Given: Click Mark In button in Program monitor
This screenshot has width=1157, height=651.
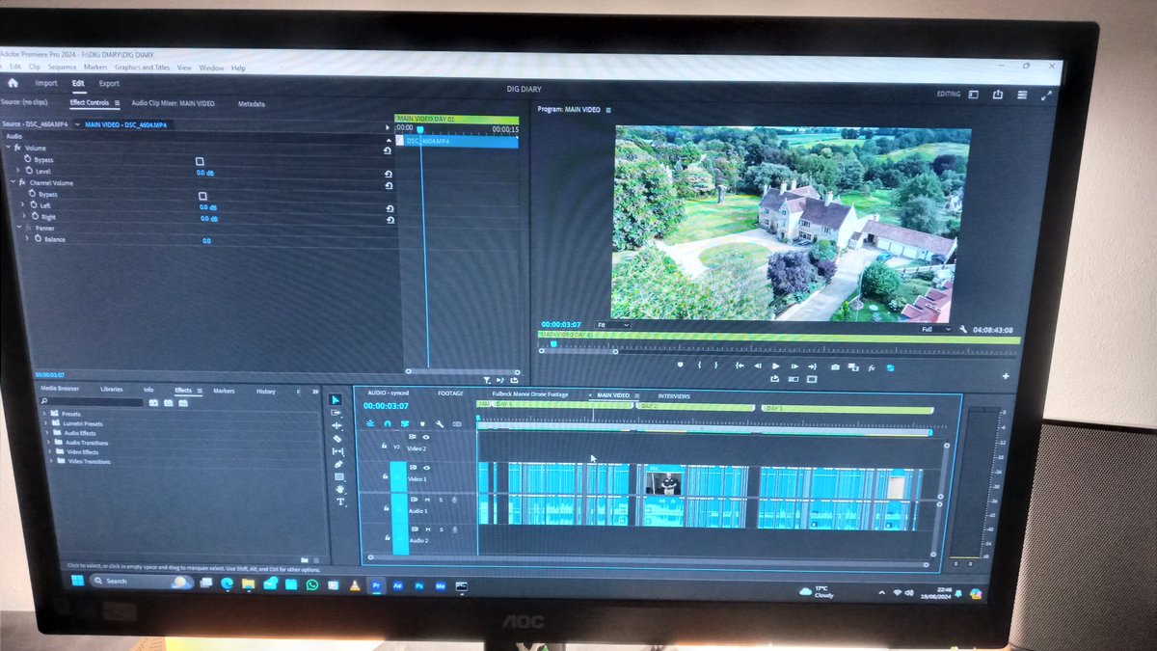Looking at the screenshot, I should click(698, 366).
